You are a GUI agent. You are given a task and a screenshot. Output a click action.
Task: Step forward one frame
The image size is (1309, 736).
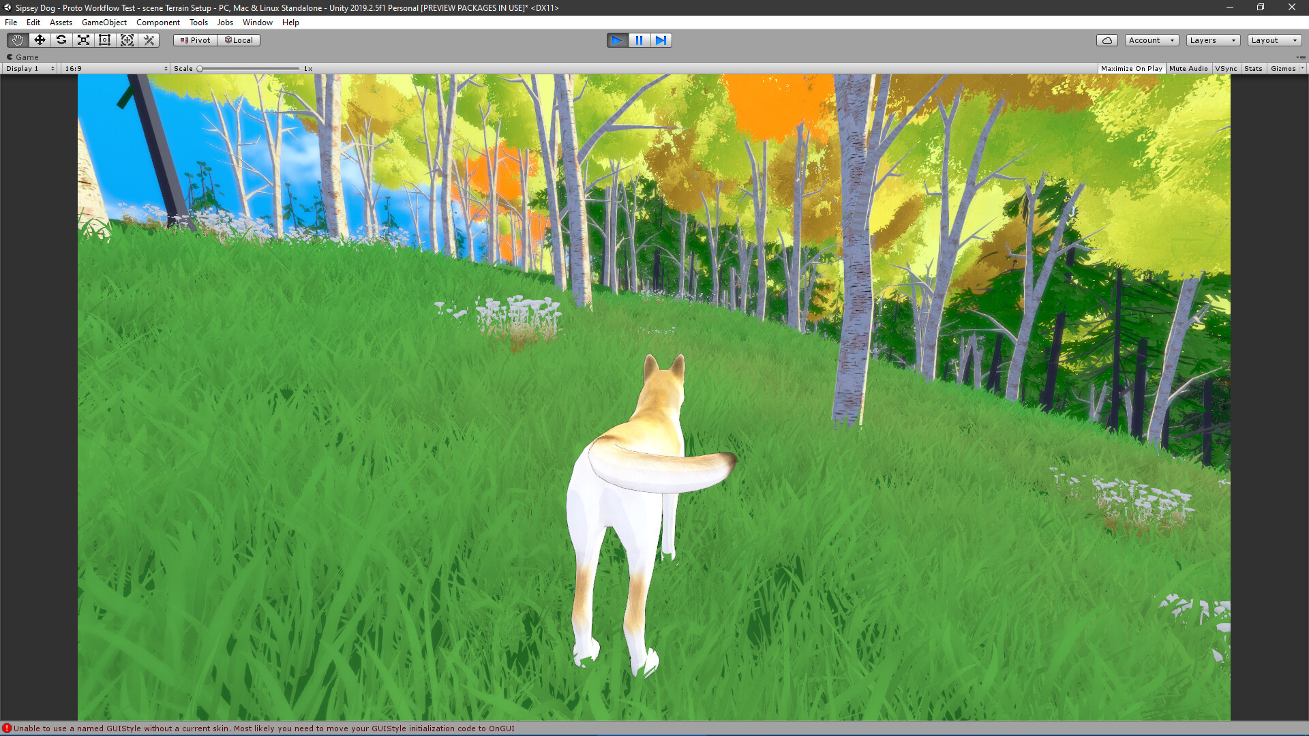click(x=661, y=40)
